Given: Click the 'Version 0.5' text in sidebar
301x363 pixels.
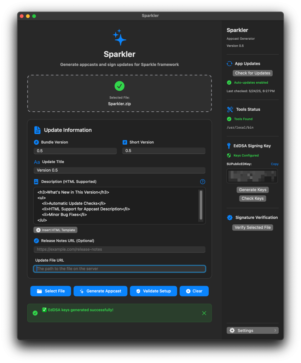Looking at the screenshot, I should (235, 46).
